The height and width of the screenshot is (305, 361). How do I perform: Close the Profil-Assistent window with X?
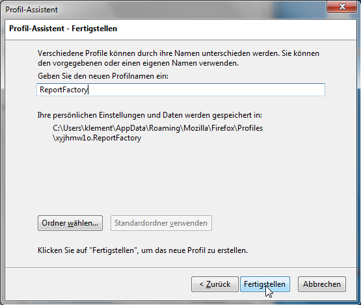point(341,7)
